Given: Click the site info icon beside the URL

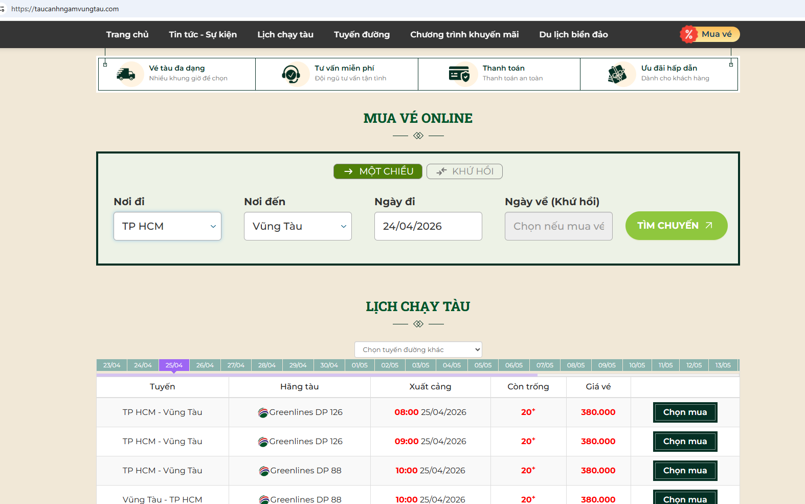Looking at the screenshot, I should tap(3, 9).
